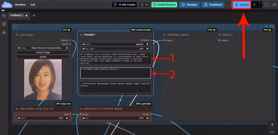Click the Nordy ComfyUI cloud logo
Viewport: 278px width, 135px height.
point(7,5)
